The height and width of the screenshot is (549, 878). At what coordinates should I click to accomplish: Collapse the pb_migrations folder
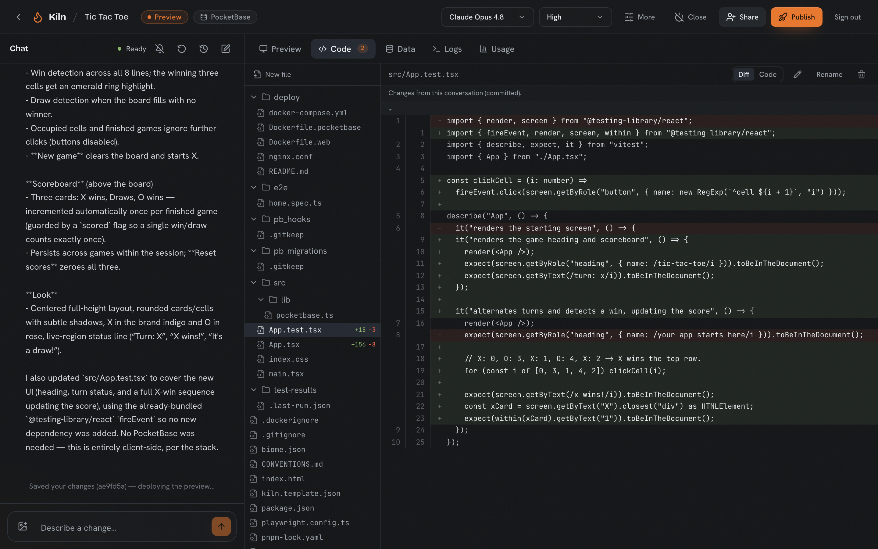(x=254, y=251)
